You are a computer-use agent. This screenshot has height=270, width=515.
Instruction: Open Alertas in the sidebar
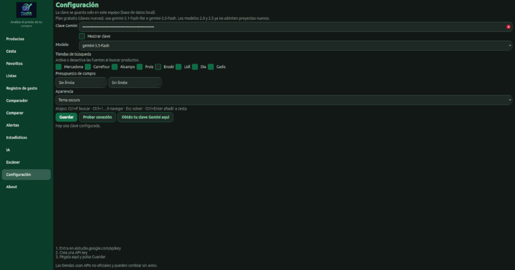pos(26,125)
